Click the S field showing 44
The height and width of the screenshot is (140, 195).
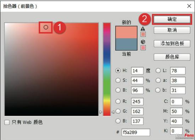point(137,80)
